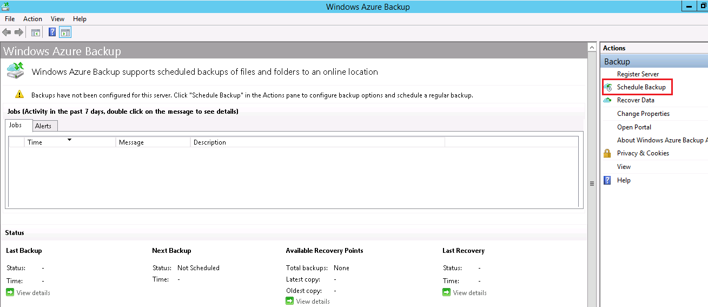Click the Oldest copy label

click(x=304, y=291)
